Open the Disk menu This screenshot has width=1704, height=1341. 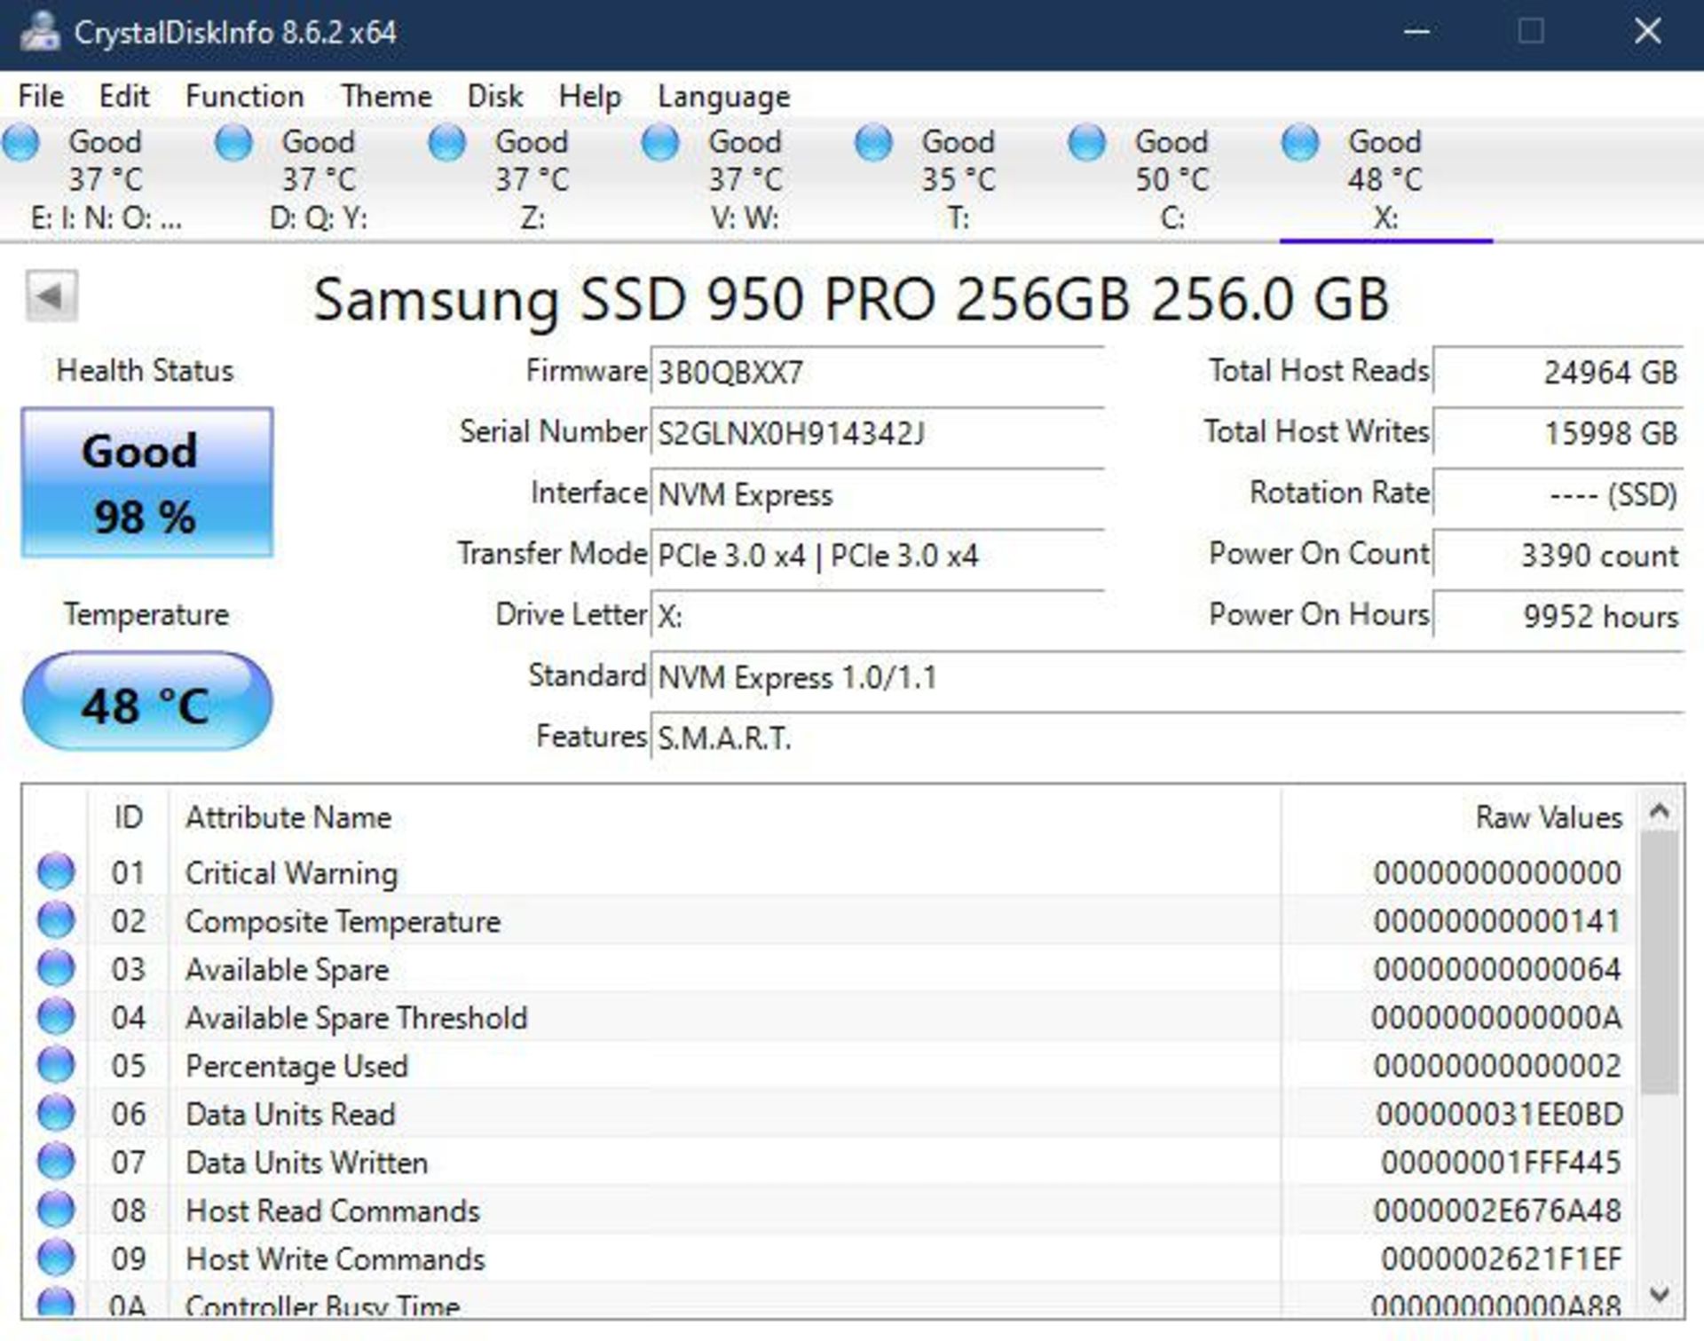pyautogui.click(x=495, y=96)
